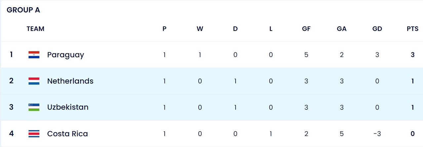Click the GA column header
Screen dimensions: 423x147
tap(341, 29)
